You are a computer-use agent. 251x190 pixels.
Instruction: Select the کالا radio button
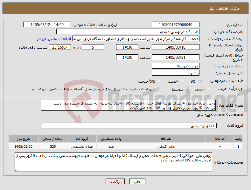click(x=200, y=81)
